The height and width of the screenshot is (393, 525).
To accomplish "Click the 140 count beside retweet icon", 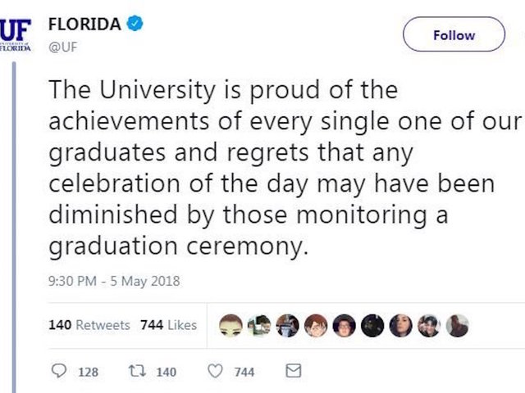I will 167,372.
